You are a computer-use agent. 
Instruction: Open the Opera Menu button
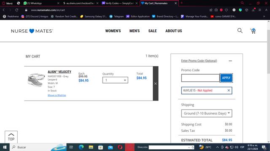point(7,3)
